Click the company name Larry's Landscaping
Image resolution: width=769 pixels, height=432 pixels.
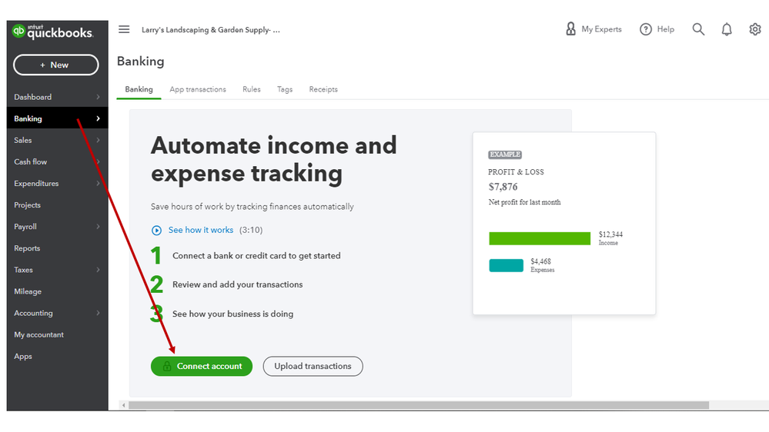coord(211,30)
